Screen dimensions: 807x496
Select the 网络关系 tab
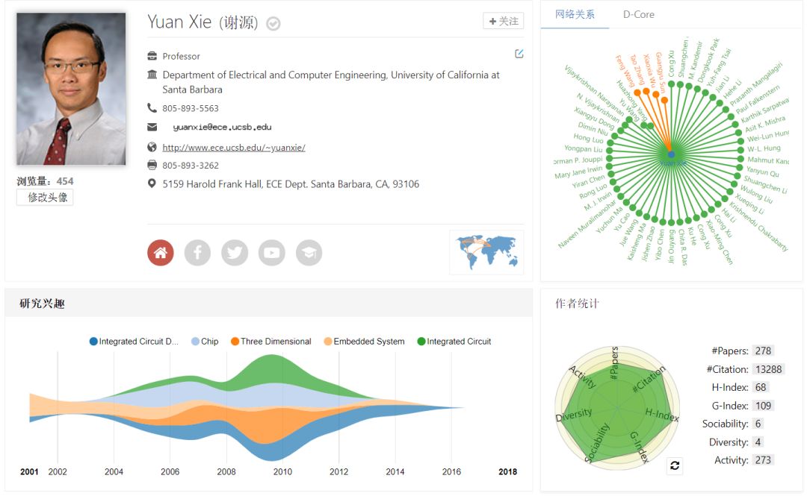coord(575,14)
